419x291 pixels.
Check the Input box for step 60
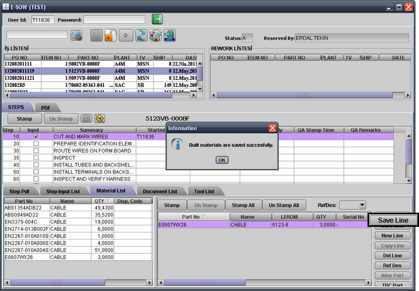36,179
